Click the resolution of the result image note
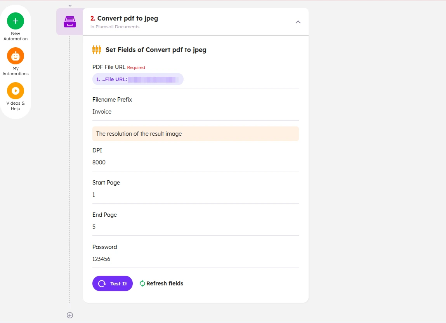The height and width of the screenshot is (323, 446). [195, 134]
